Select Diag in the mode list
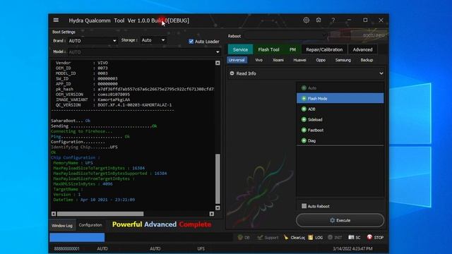The width and height of the screenshot is (452, 254). point(340,140)
